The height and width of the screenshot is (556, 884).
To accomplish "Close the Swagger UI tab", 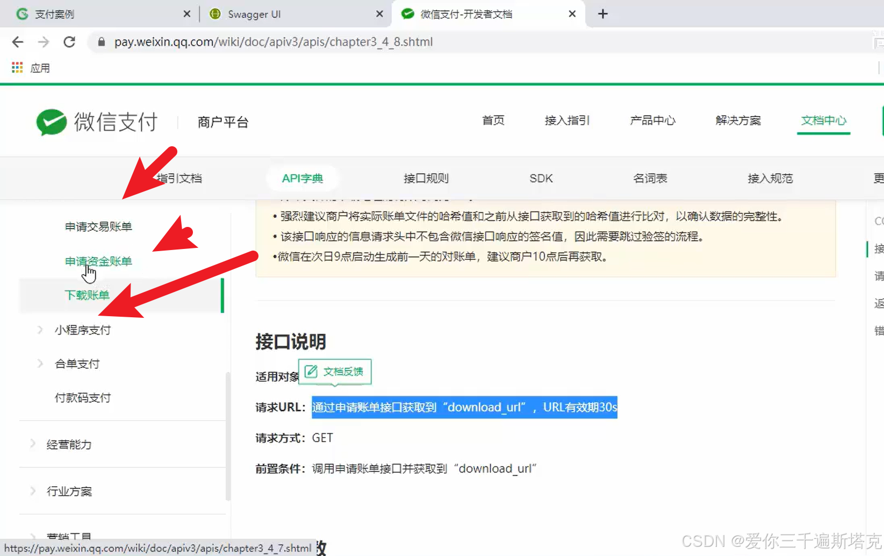I will pyautogui.click(x=379, y=14).
